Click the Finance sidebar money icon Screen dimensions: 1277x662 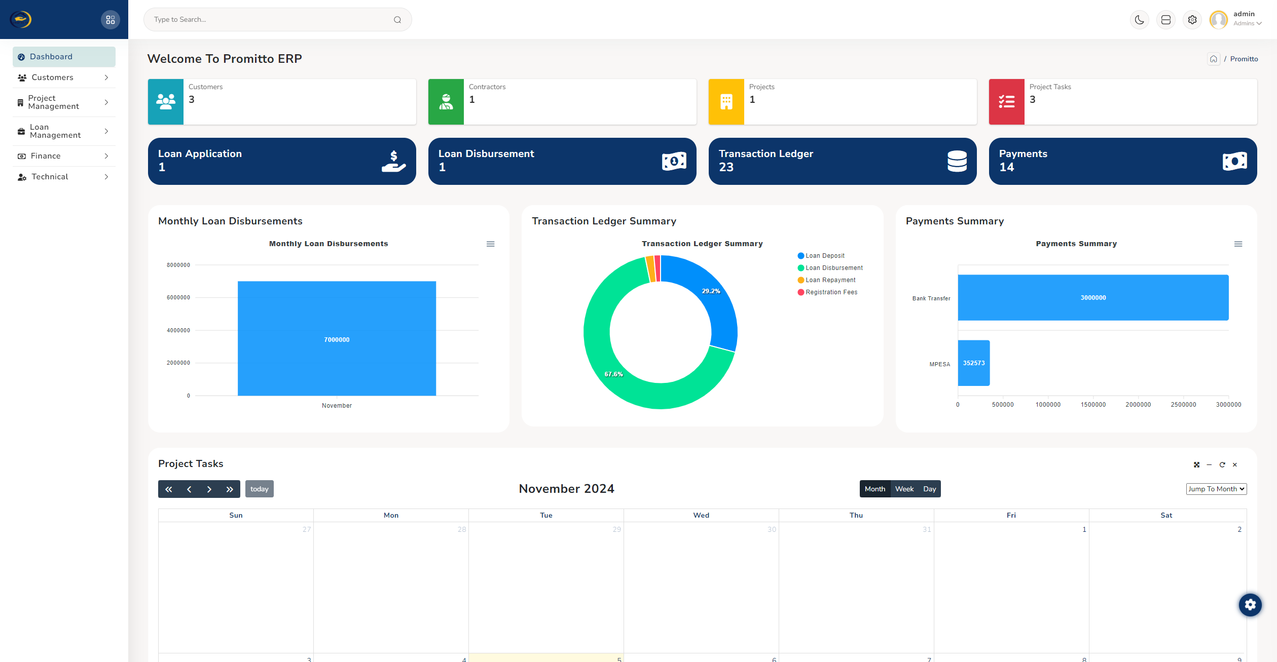pyautogui.click(x=22, y=156)
